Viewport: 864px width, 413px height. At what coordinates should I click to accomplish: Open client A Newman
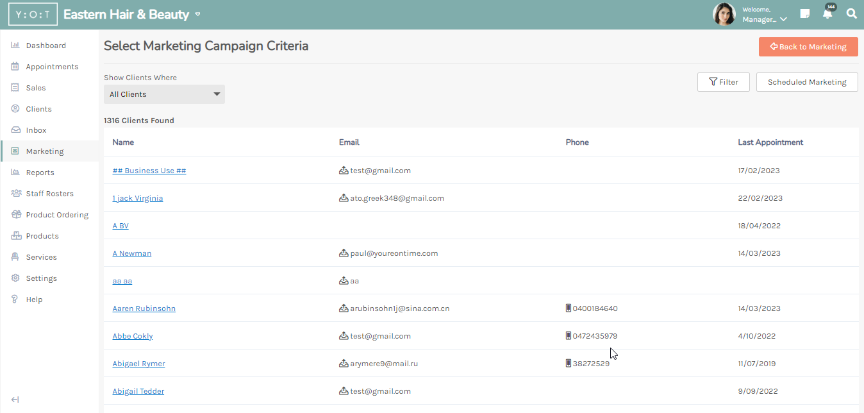point(132,253)
